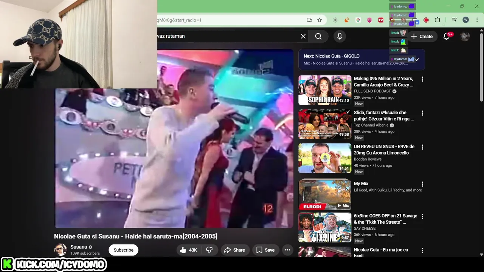The width and height of the screenshot is (484, 272).
Task: Click the YouTube search magnifier button
Action: click(318, 36)
